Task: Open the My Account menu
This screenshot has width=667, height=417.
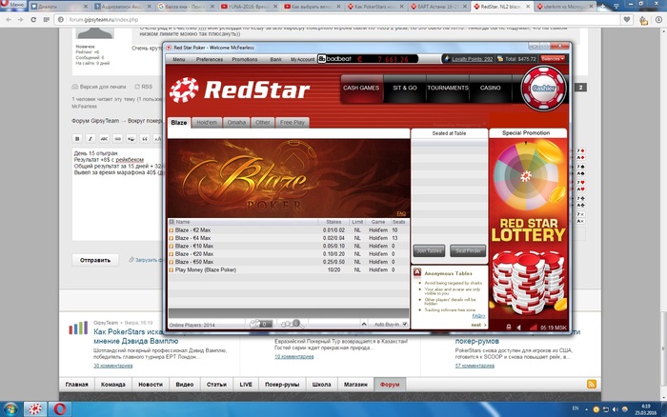Action: coord(302,59)
